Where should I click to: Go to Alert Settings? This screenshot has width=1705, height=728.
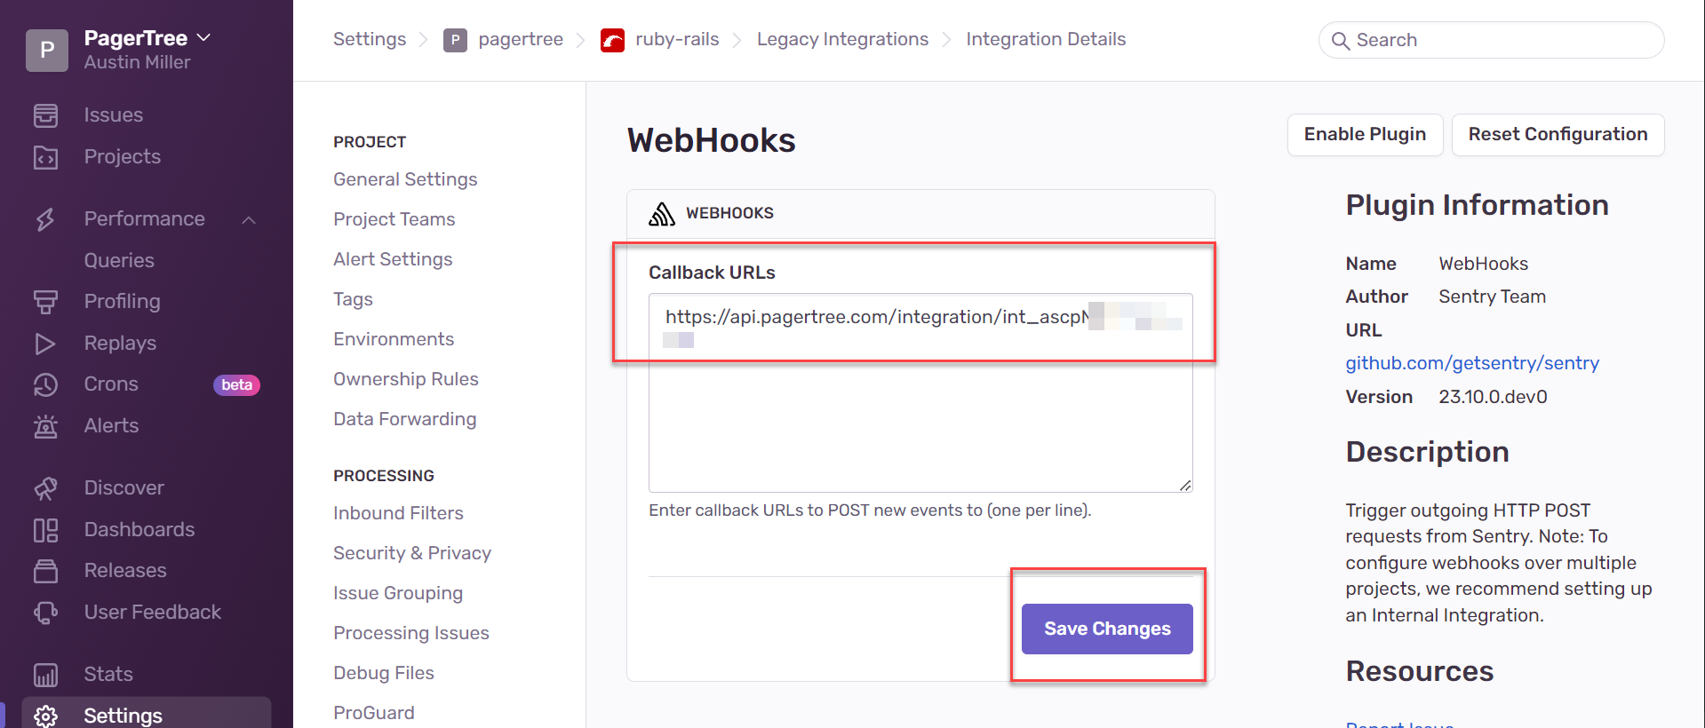click(x=393, y=259)
